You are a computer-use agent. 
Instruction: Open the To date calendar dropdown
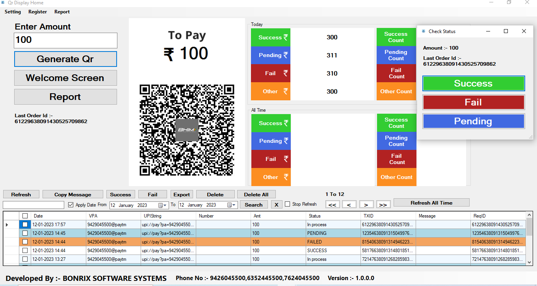pos(232,205)
